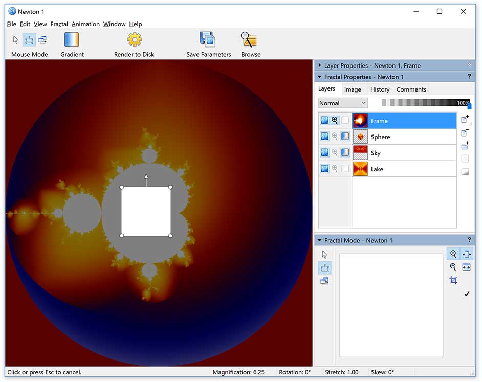The height and width of the screenshot is (382, 482).
Task: Toggle visibility of the Lake layer
Action: point(324,168)
